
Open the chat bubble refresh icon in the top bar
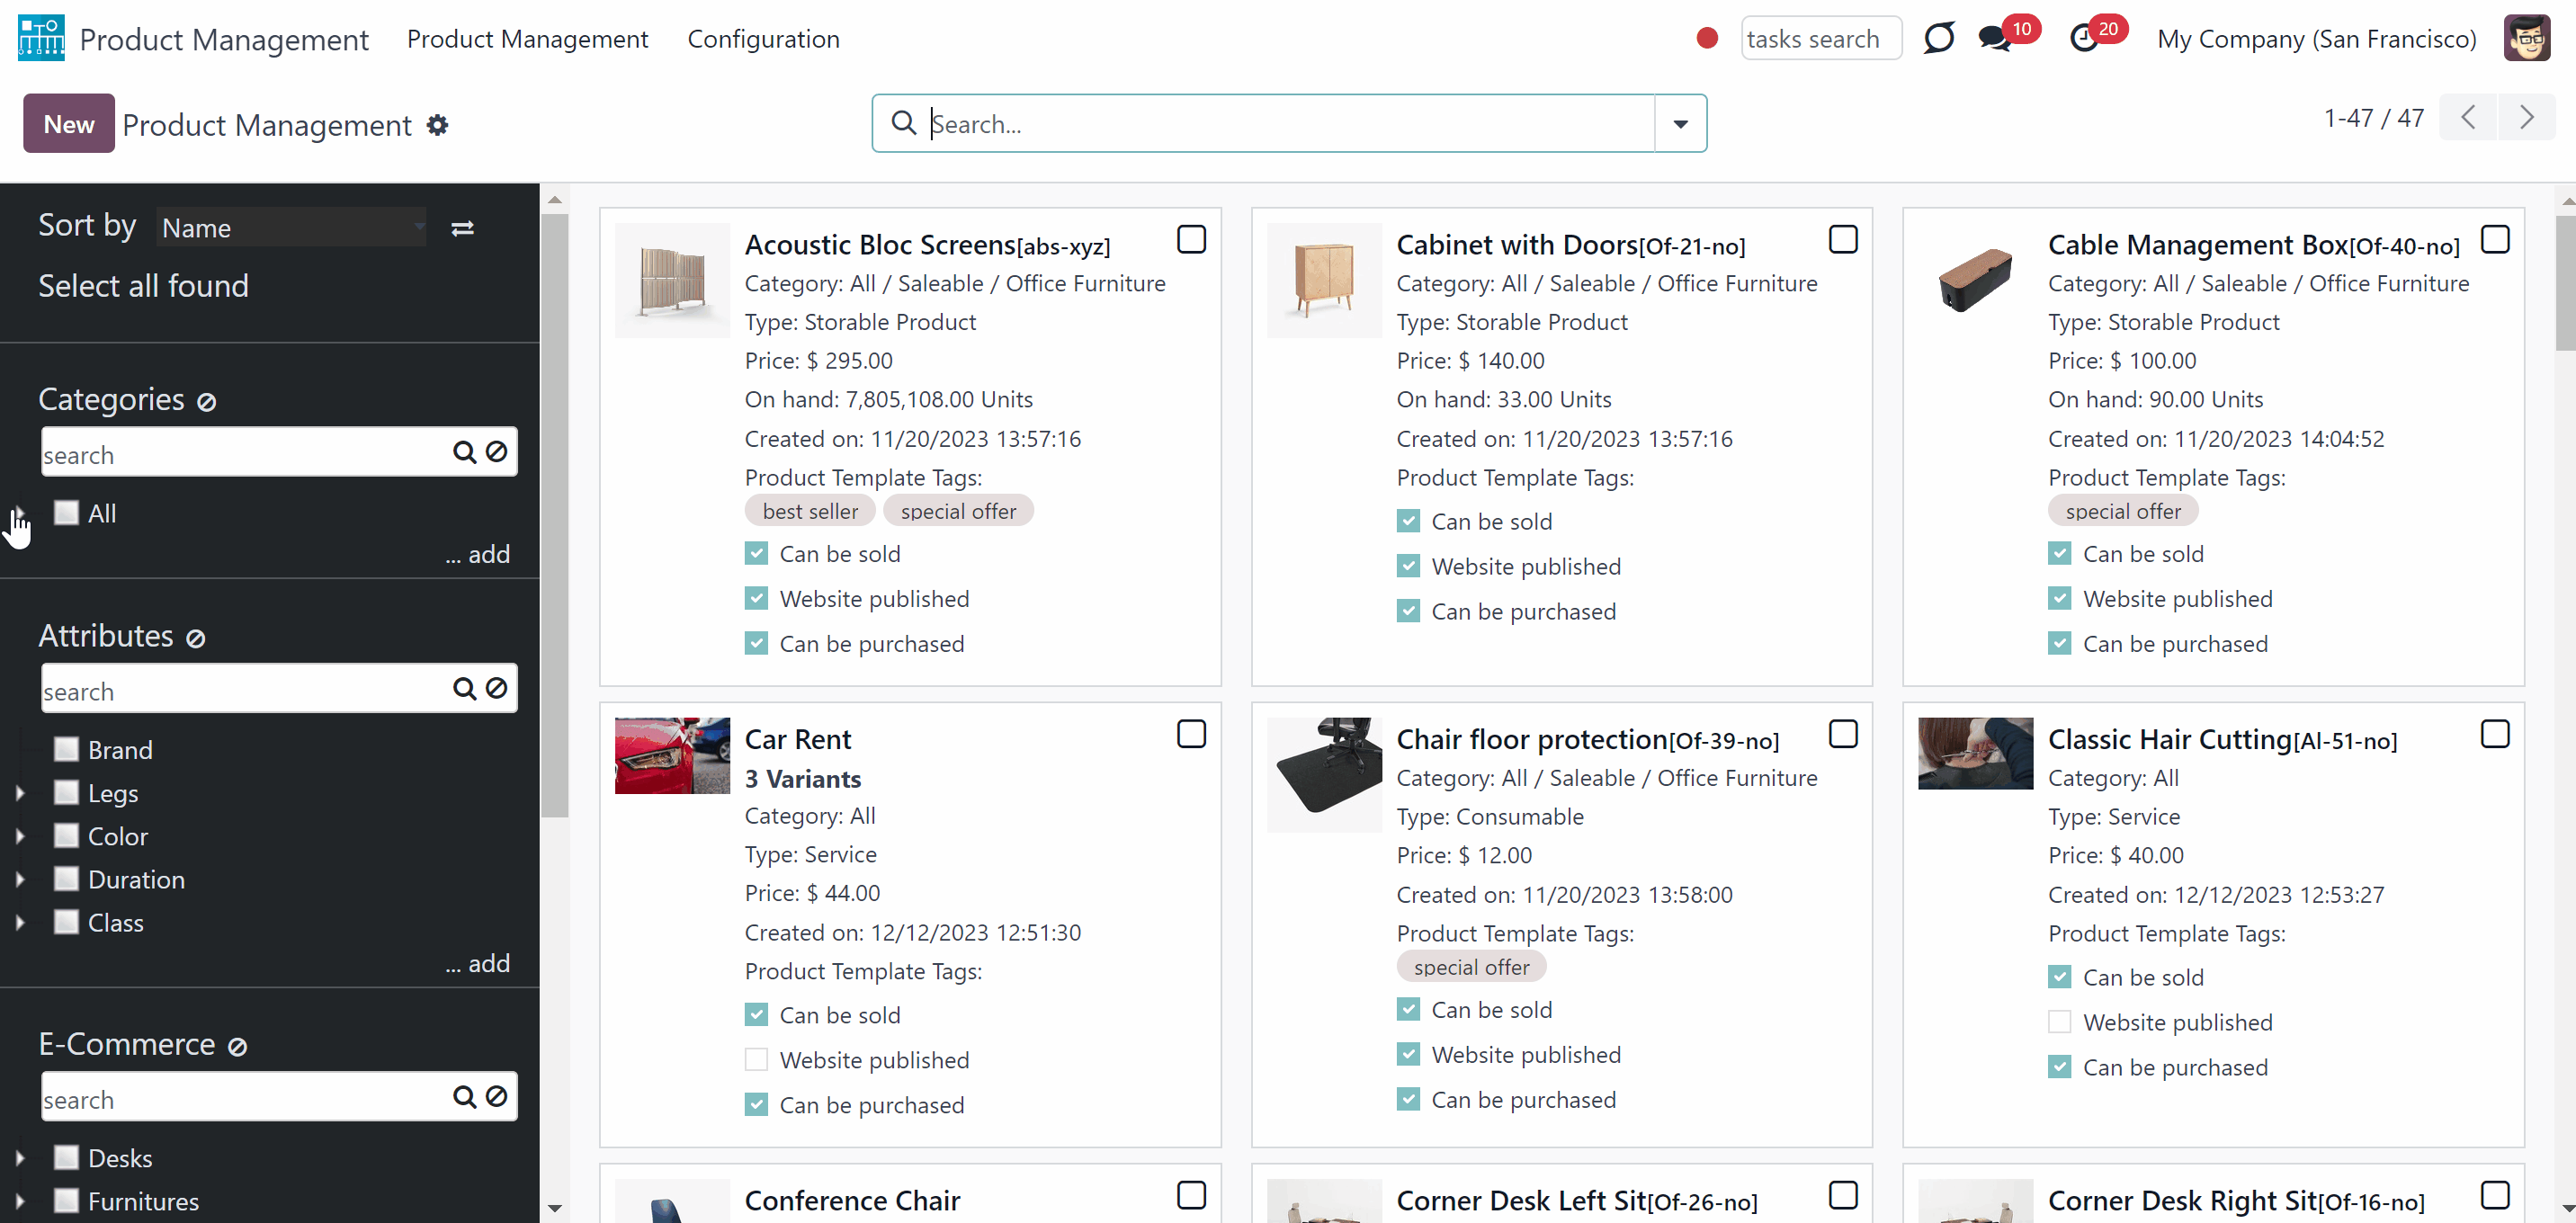pyautogui.click(x=1938, y=38)
